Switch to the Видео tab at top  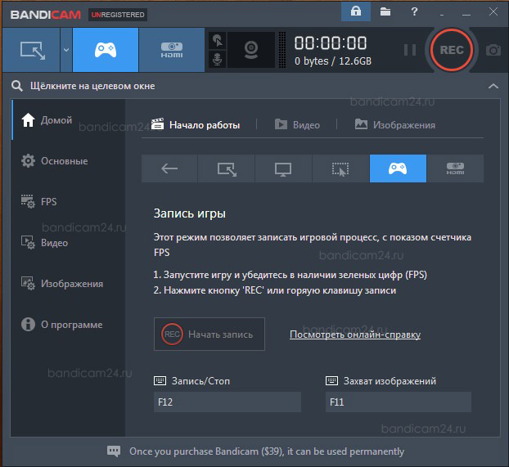297,125
